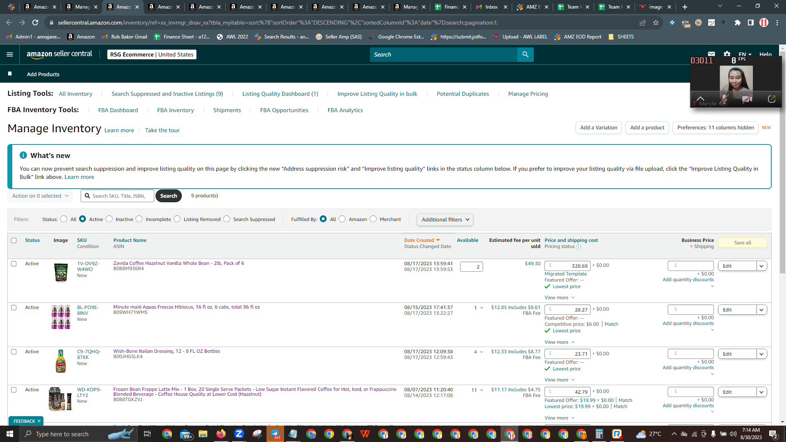
Task: Open a new browser tab
Action: tap(685, 7)
